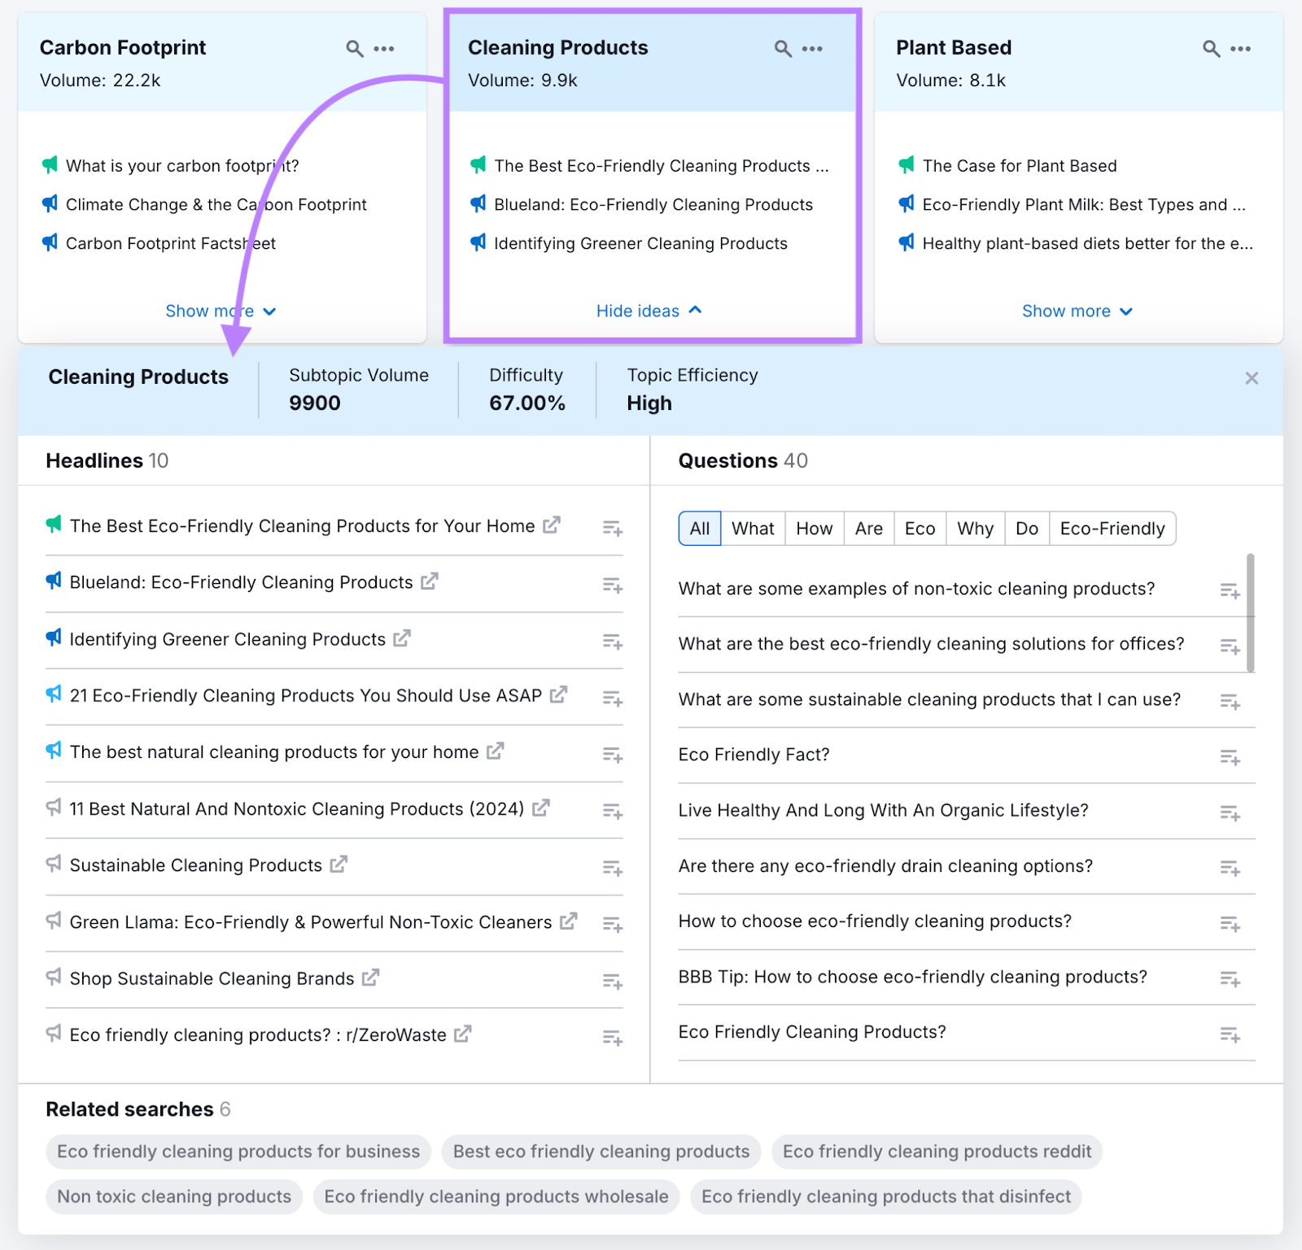Open the ellipsis menu on Plant Based card

click(1239, 49)
